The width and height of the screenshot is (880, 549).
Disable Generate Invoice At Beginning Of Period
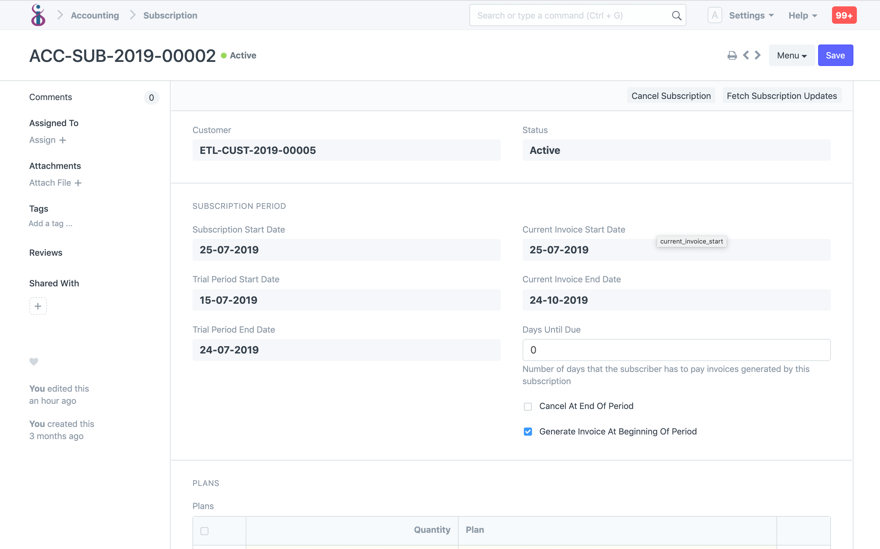click(528, 431)
